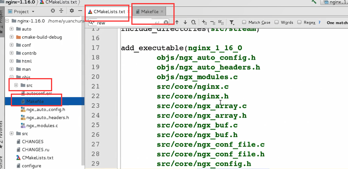Select ngx_modules.c in project tree

click(x=42, y=126)
